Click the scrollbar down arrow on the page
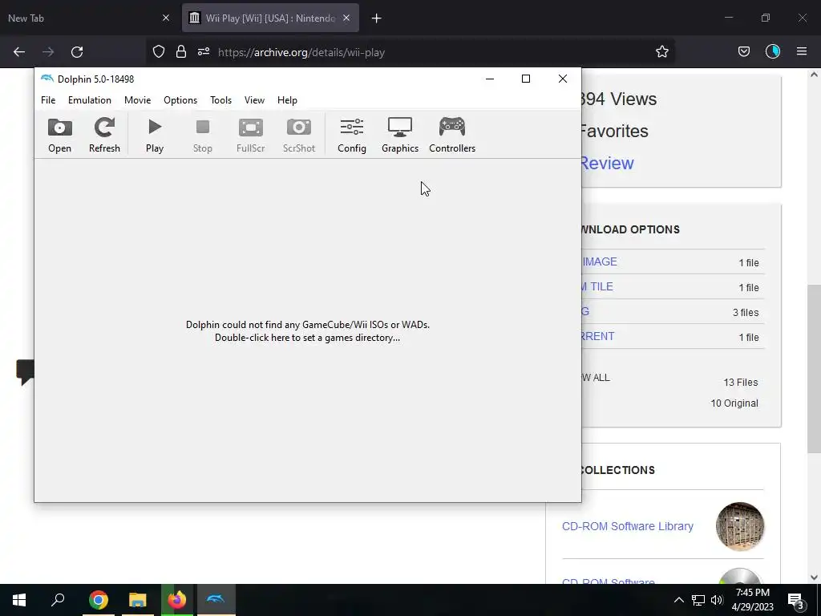 (x=815, y=577)
